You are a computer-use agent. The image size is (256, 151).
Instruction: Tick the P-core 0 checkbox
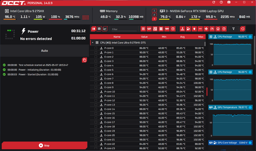coord(96,48)
